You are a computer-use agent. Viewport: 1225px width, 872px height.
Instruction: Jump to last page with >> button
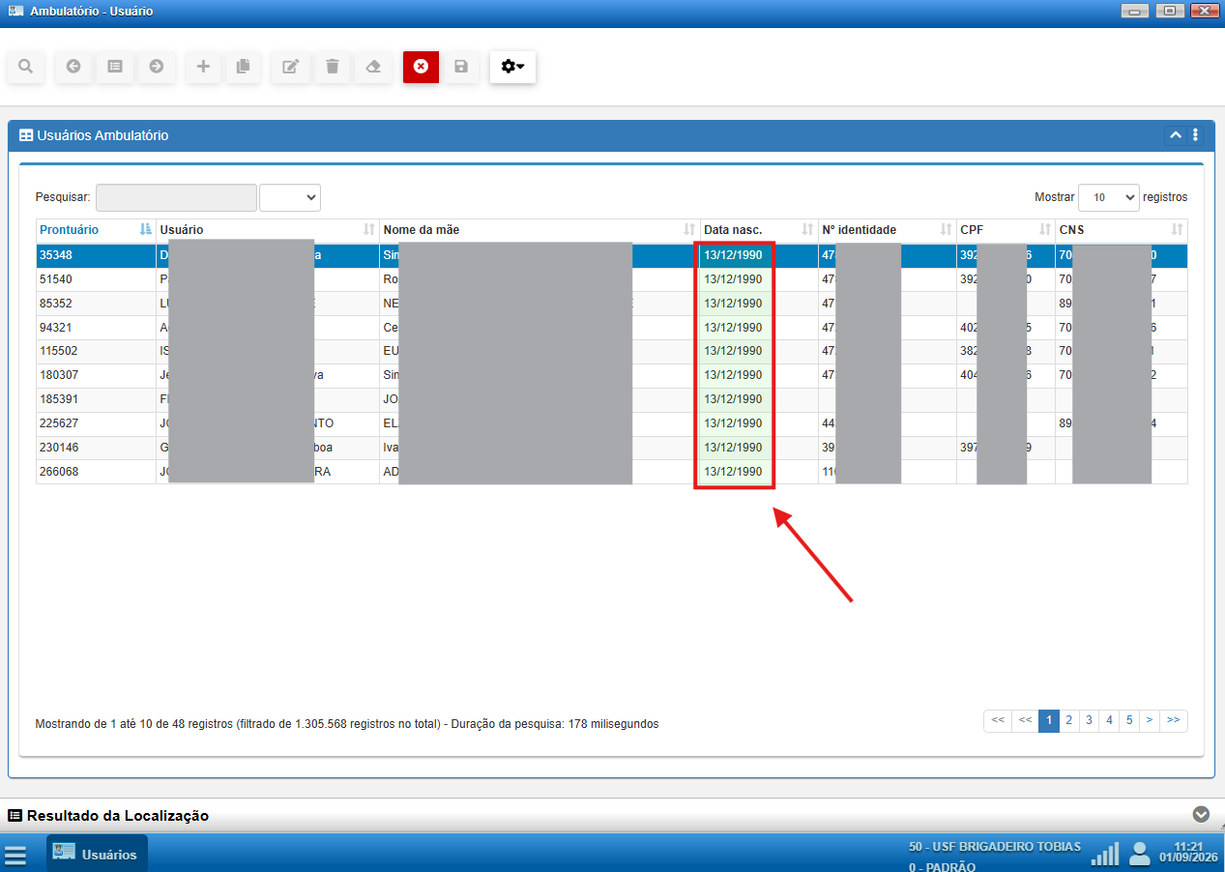pos(1174,720)
